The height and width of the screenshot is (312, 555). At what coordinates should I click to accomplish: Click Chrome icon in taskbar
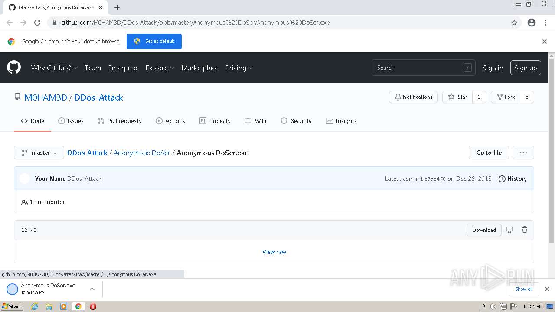pyautogui.click(x=78, y=306)
